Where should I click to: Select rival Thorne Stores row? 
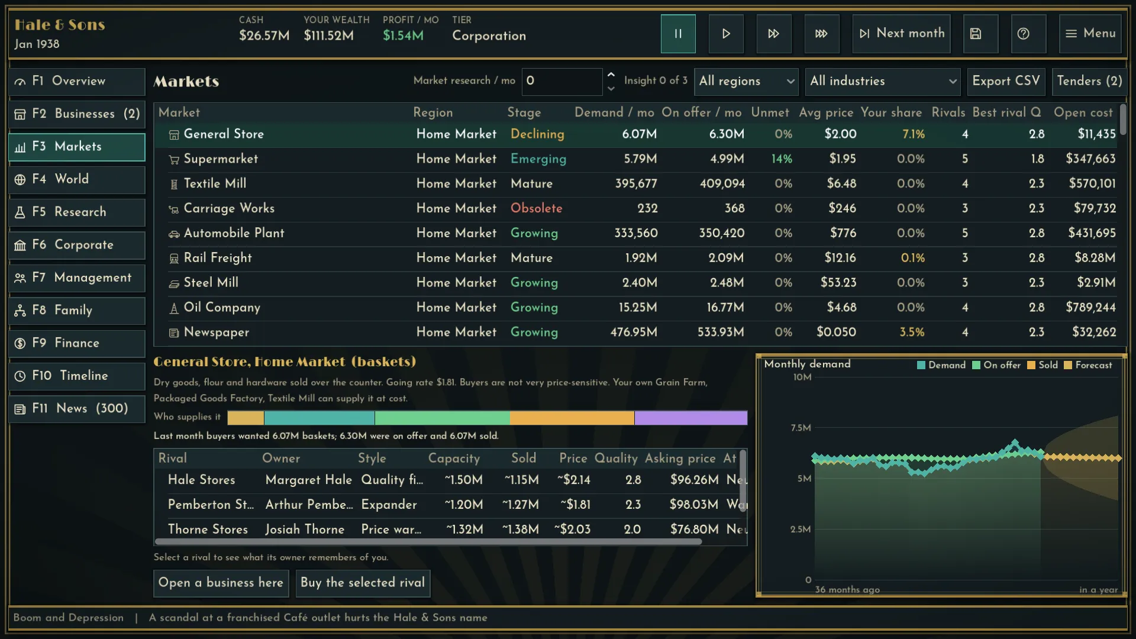pyautogui.click(x=447, y=530)
